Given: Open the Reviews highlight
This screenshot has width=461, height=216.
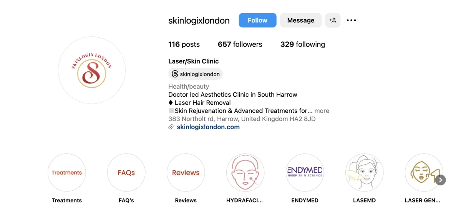Looking at the screenshot, I should tap(186, 173).
